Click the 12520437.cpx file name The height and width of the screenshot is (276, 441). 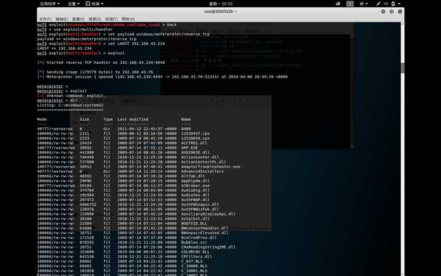pos(195,134)
